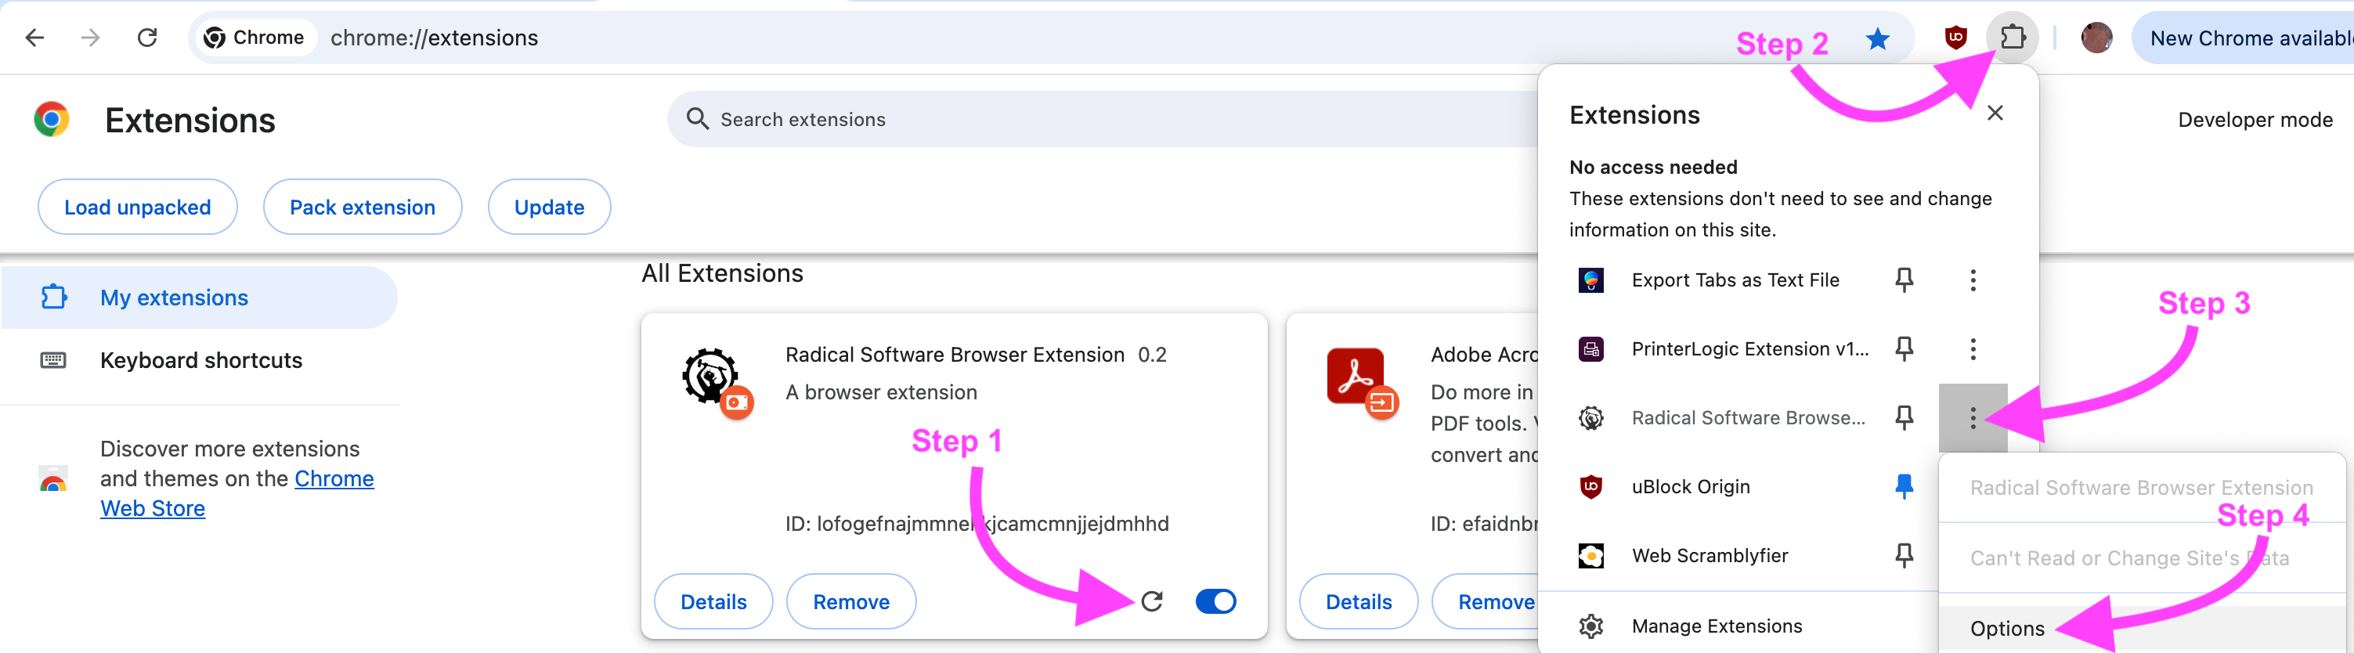The image size is (2354, 653).
Task: Click the uBlock Origin toolbar icon
Action: tap(1955, 38)
